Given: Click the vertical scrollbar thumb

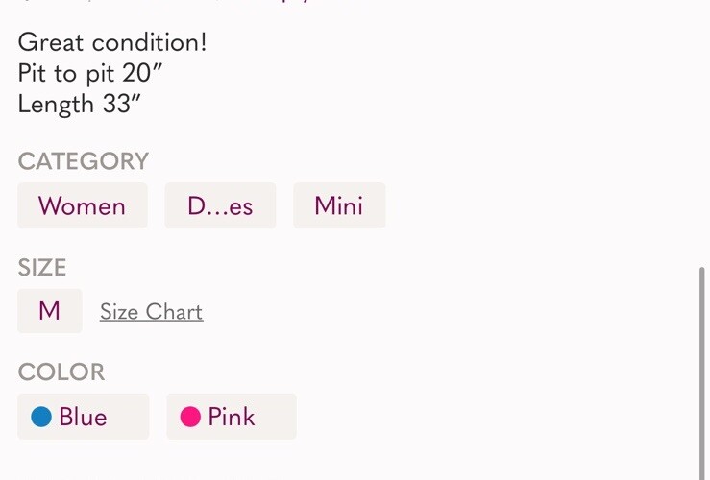Looking at the screenshot, I should tap(702, 374).
